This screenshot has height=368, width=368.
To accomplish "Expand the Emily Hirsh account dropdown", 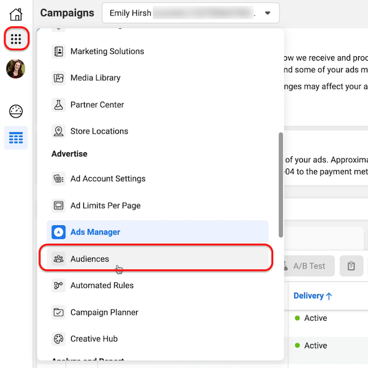I will pos(191,13).
